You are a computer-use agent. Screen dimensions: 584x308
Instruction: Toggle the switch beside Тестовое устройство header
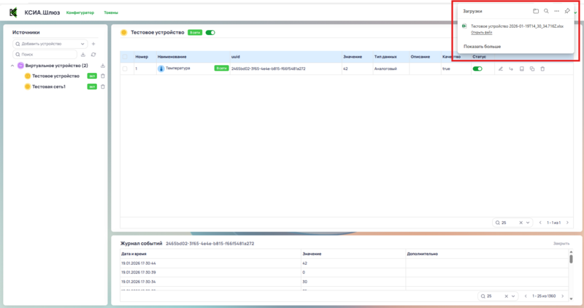tap(211, 33)
